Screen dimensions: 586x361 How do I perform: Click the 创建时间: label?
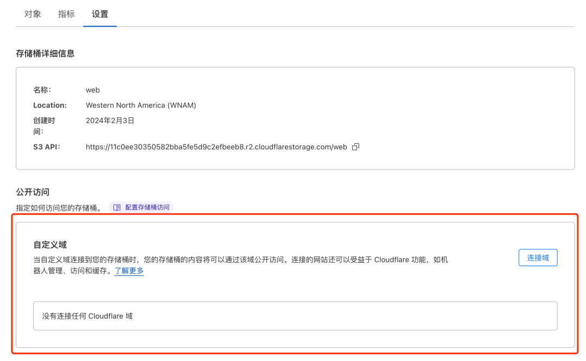(44, 126)
